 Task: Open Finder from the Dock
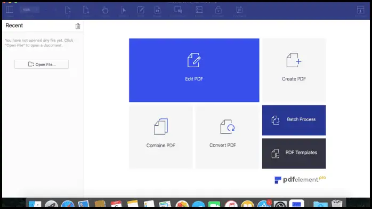35,204
